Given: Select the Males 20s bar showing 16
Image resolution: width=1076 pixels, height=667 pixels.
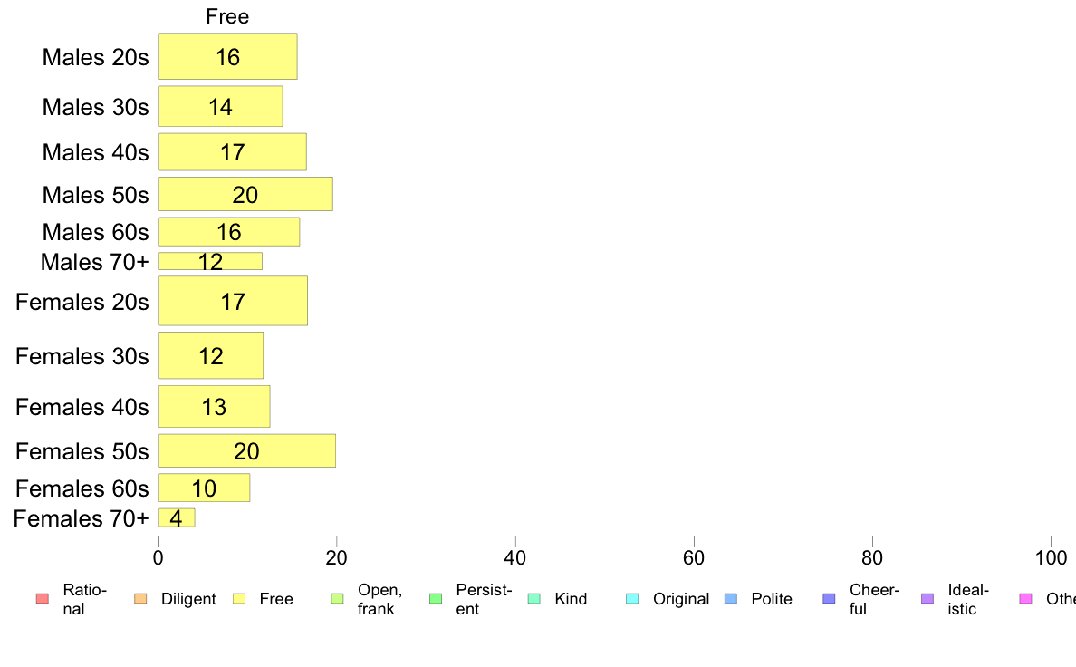Looking at the screenshot, I should (x=227, y=56).
